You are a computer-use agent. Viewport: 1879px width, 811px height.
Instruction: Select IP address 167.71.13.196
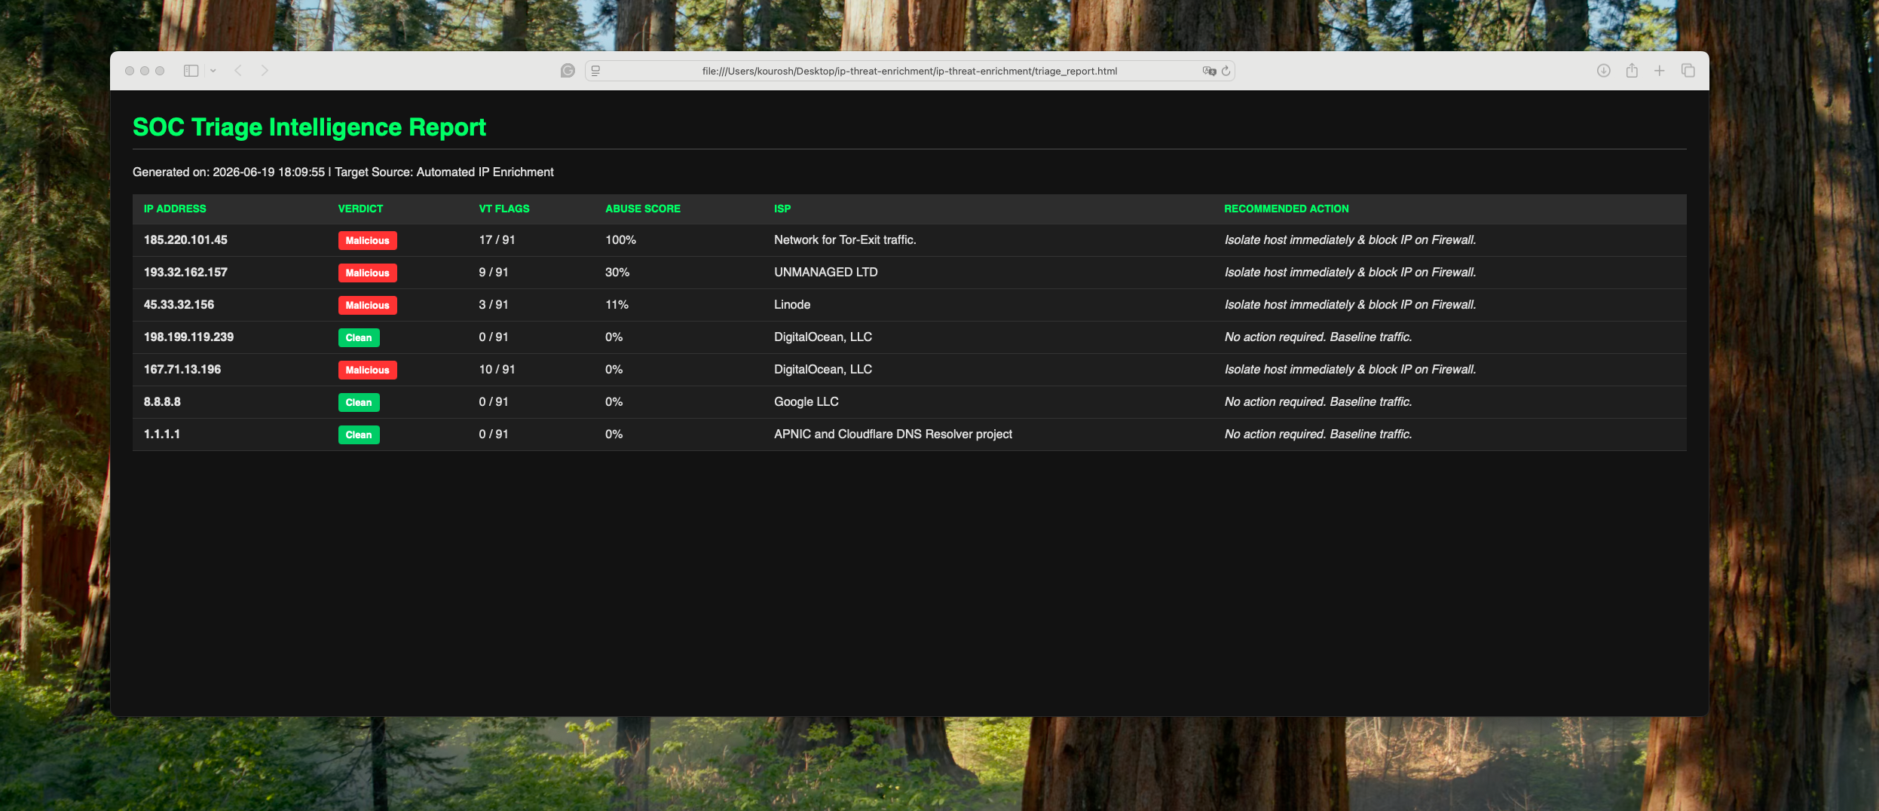click(x=182, y=369)
